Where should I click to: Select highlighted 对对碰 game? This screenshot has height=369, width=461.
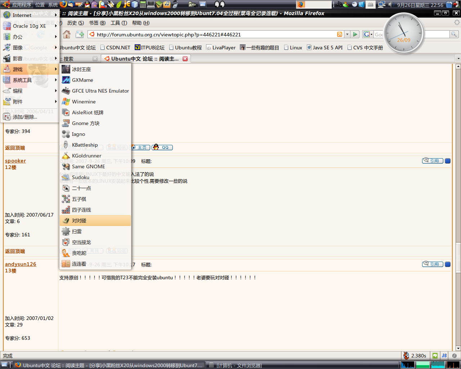click(95, 221)
